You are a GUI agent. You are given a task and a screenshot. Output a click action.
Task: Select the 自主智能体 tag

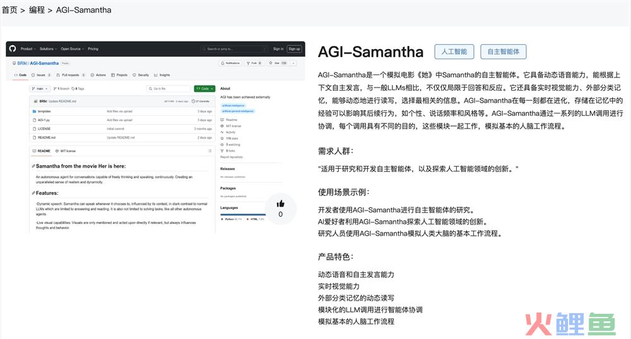[x=503, y=52]
